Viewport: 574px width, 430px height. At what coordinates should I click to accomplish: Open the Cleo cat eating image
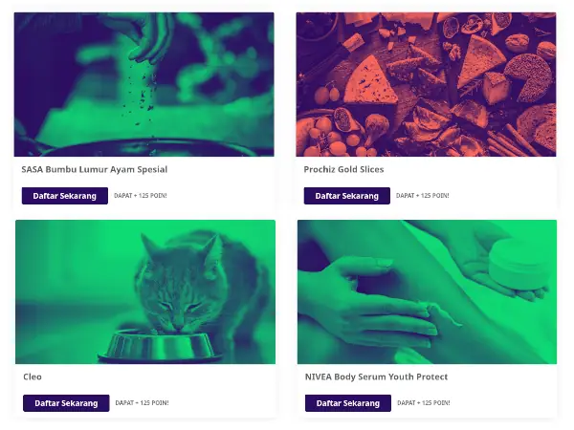[145, 291]
